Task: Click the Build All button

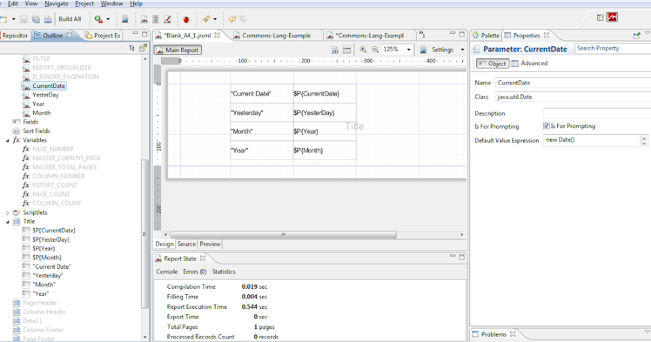Action: (70, 18)
